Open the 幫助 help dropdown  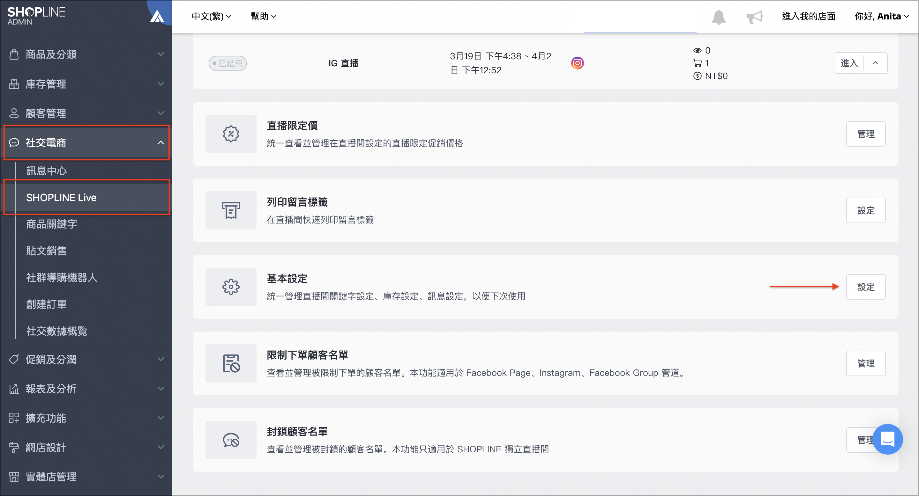264,16
